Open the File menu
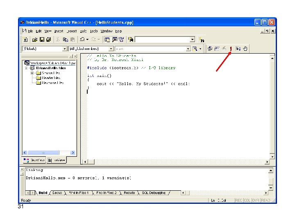Viewport: 295px width, 221px height. click(x=30, y=31)
